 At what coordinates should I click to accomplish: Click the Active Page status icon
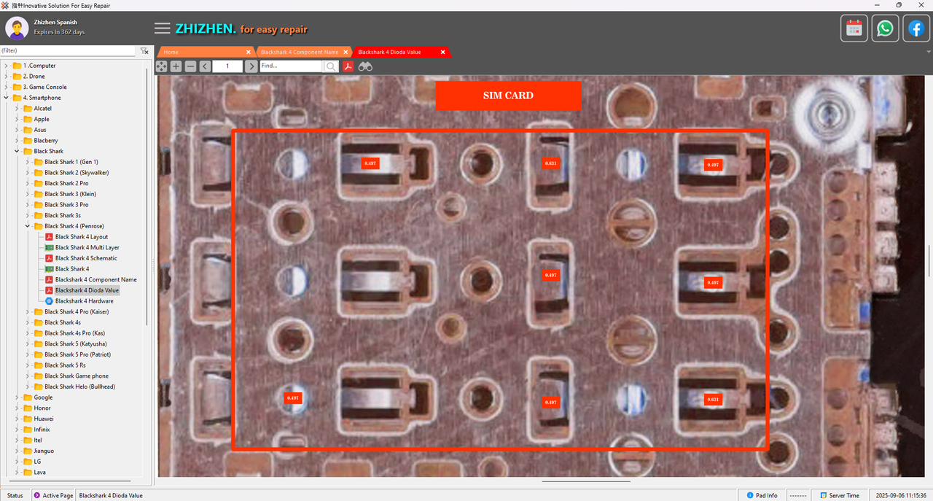click(x=37, y=495)
